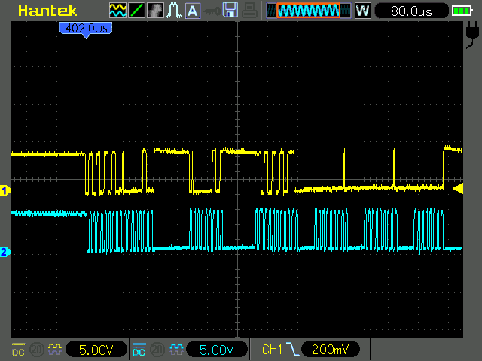Click the 'W' window mode icon

coord(363,11)
